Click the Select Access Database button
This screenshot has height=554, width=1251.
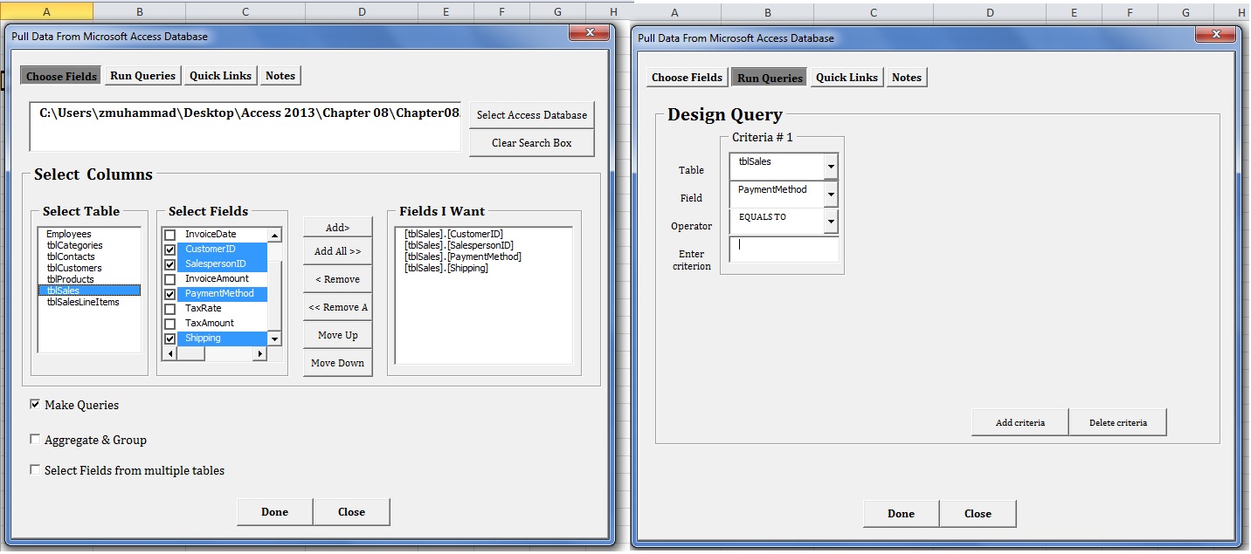[532, 115]
